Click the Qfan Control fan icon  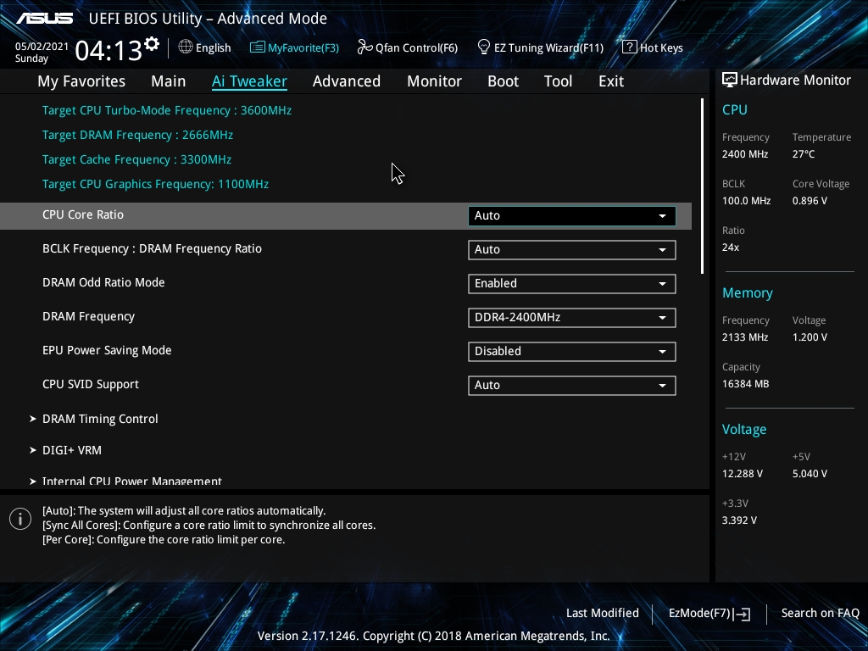coord(364,47)
